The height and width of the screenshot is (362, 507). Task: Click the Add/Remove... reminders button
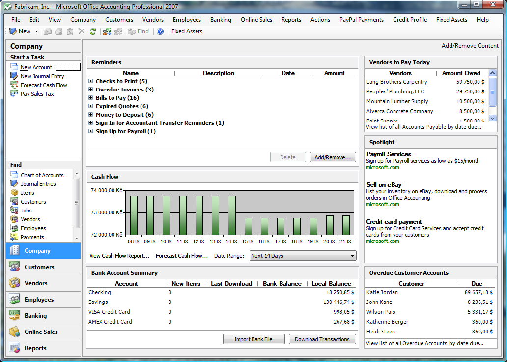(x=333, y=157)
